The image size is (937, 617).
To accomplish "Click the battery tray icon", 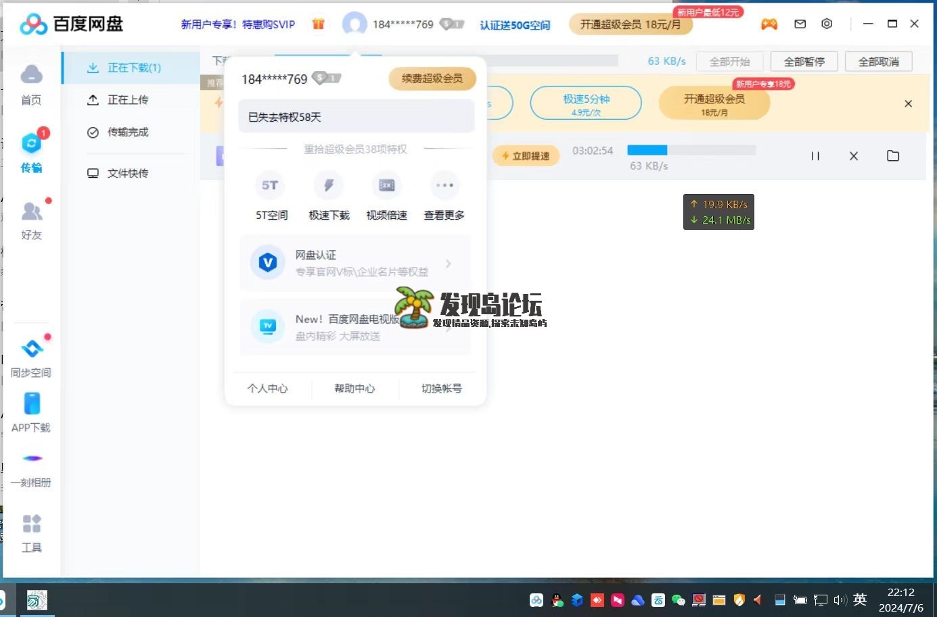I will 800,600.
